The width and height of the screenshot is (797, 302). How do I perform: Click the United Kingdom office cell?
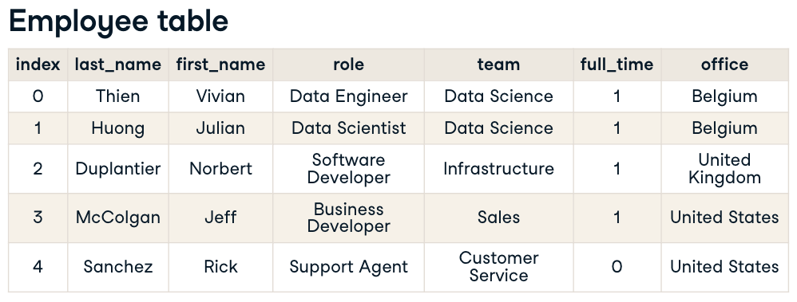(x=725, y=168)
